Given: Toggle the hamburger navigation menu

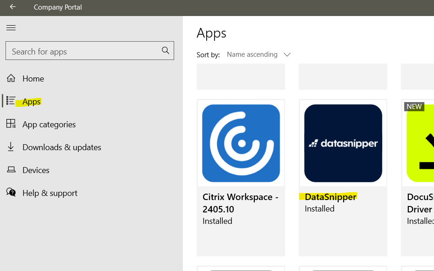Looking at the screenshot, I should point(11,27).
